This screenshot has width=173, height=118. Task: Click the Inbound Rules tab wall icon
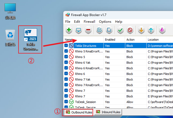coord(98,112)
